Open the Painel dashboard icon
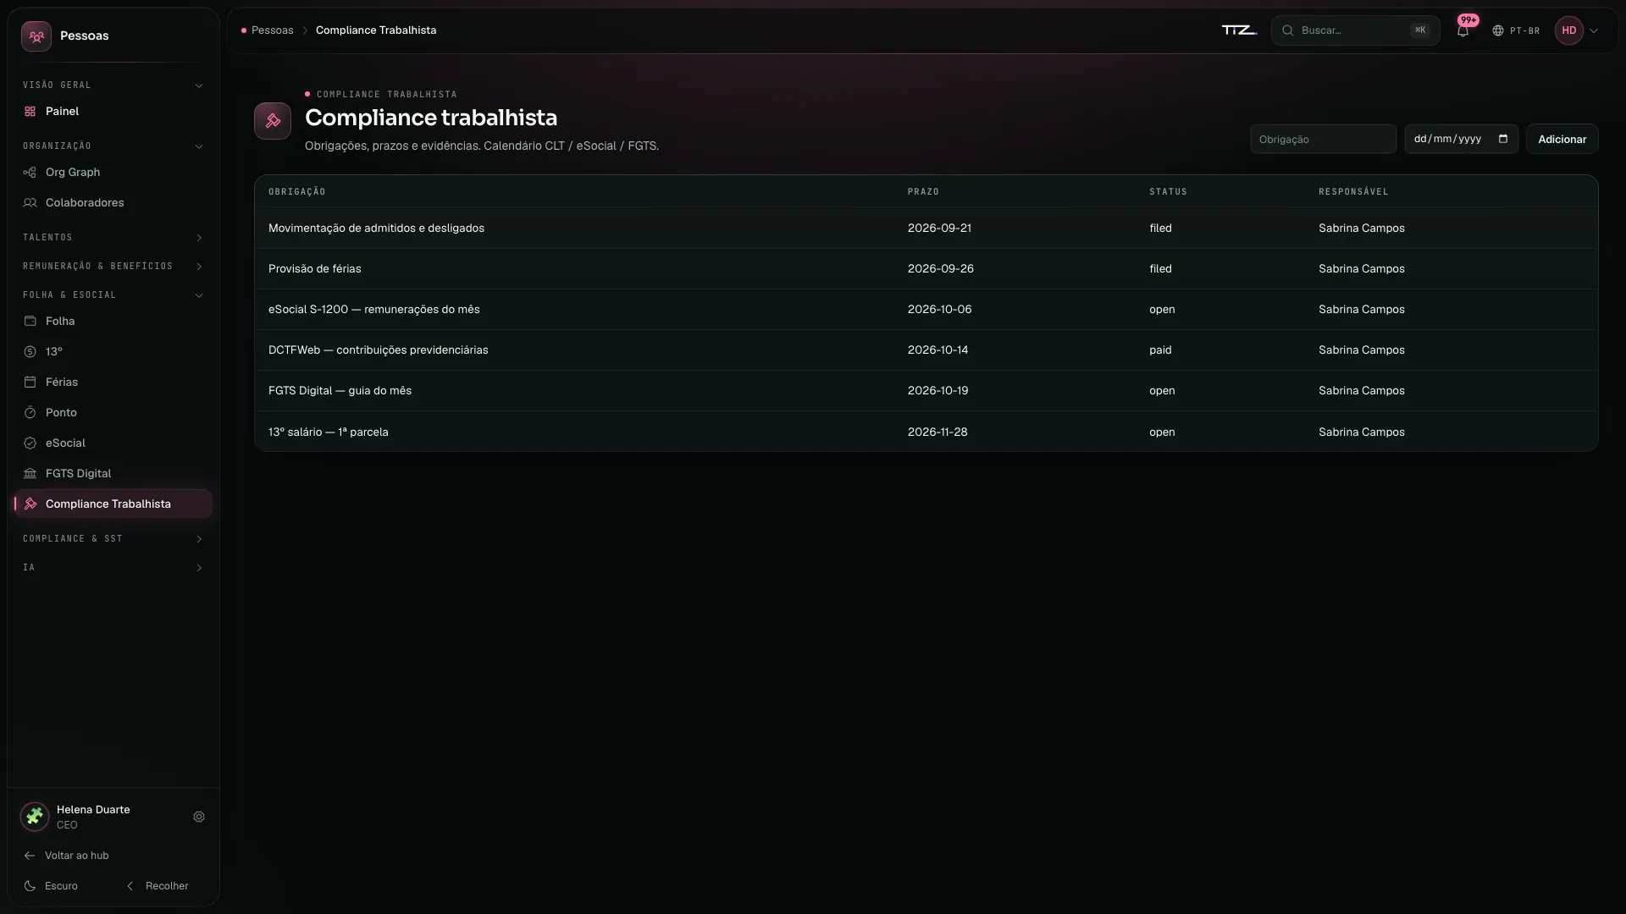 [30, 112]
